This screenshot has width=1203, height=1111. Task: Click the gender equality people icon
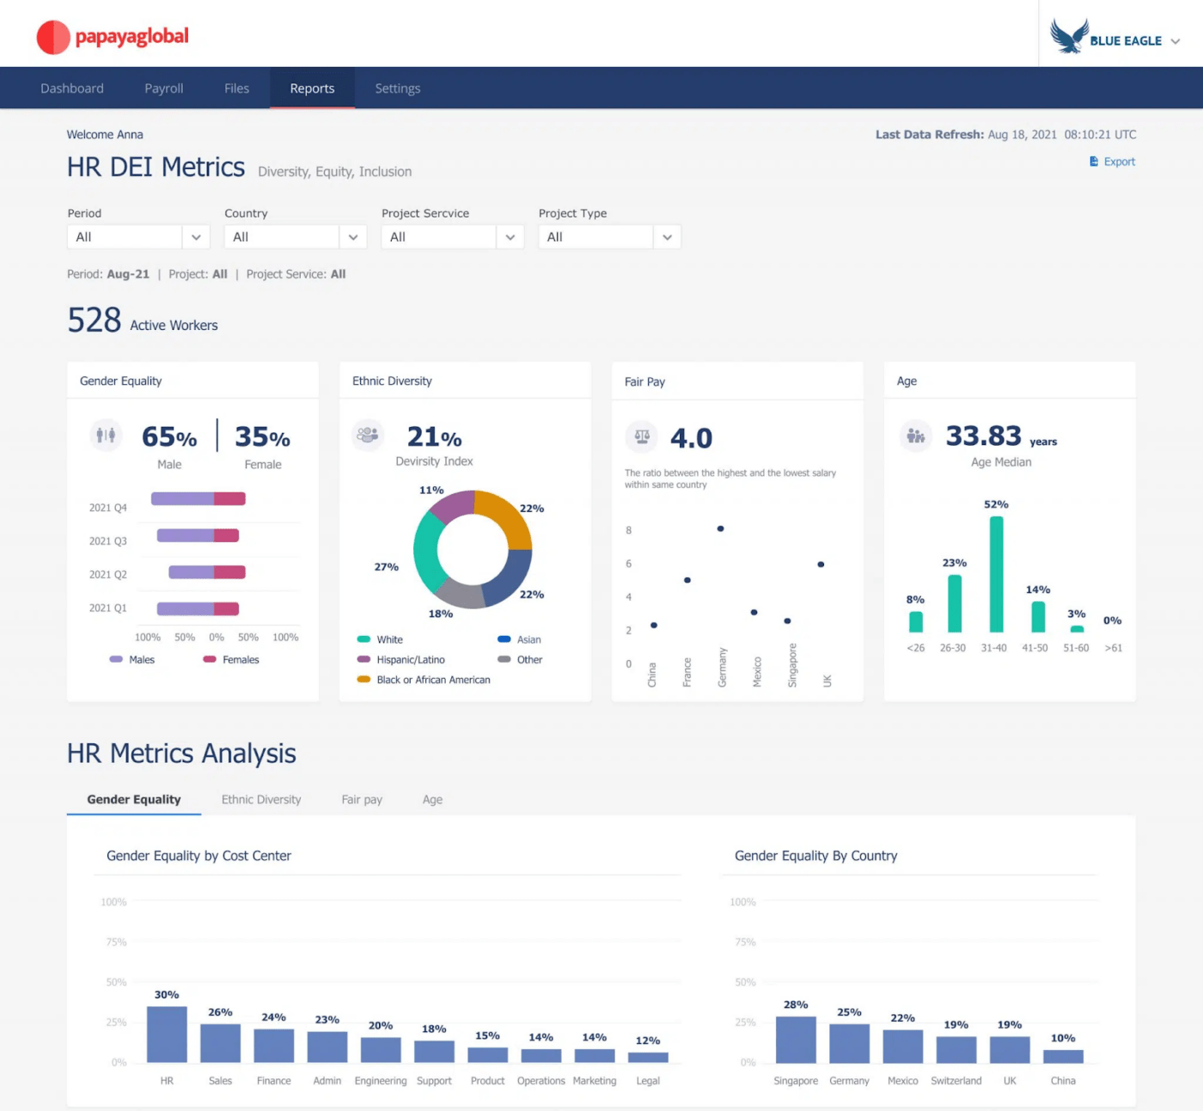click(106, 436)
